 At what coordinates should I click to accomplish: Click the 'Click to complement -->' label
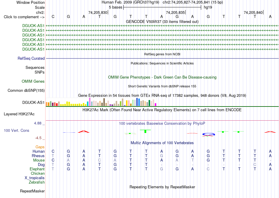tap(24, 17)
